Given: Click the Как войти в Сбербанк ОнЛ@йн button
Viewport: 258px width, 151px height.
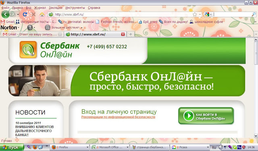Looking at the screenshot, I should coord(206,116).
